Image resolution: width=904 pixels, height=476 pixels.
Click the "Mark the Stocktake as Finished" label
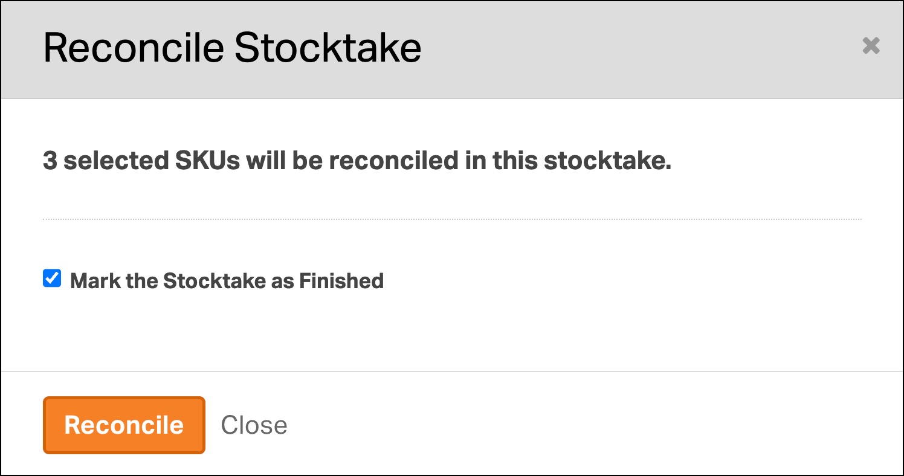[x=227, y=281]
